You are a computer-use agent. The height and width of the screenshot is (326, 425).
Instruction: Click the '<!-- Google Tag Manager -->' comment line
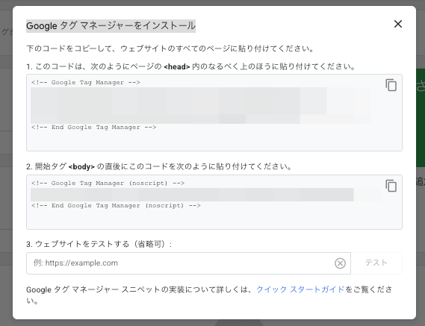(x=86, y=82)
